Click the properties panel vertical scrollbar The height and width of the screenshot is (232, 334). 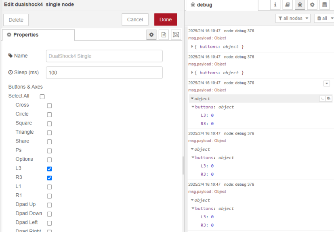pyautogui.click(x=183, y=166)
